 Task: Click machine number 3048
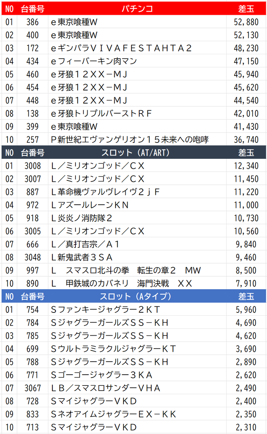click(x=32, y=257)
